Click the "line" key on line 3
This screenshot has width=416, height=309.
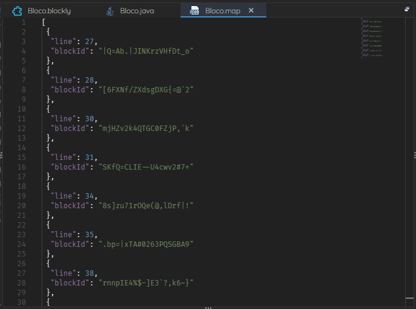[63, 42]
